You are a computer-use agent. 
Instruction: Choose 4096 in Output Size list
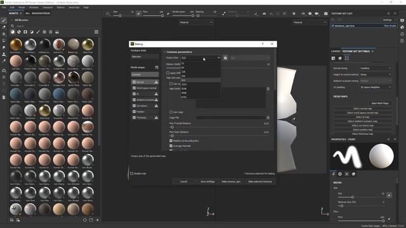tap(200, 93)
